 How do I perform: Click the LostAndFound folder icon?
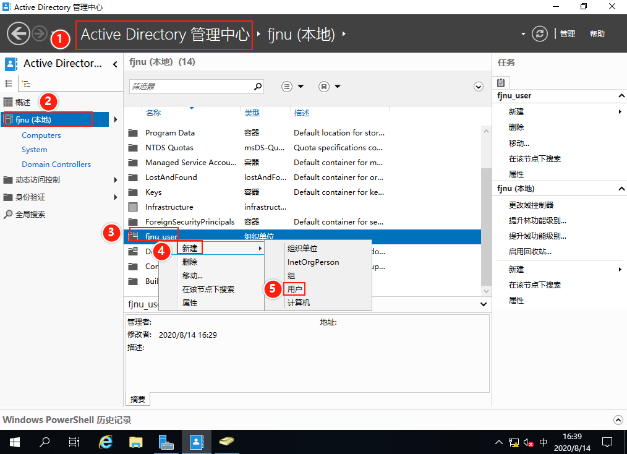pyautogui.click(x=133, y=177)
